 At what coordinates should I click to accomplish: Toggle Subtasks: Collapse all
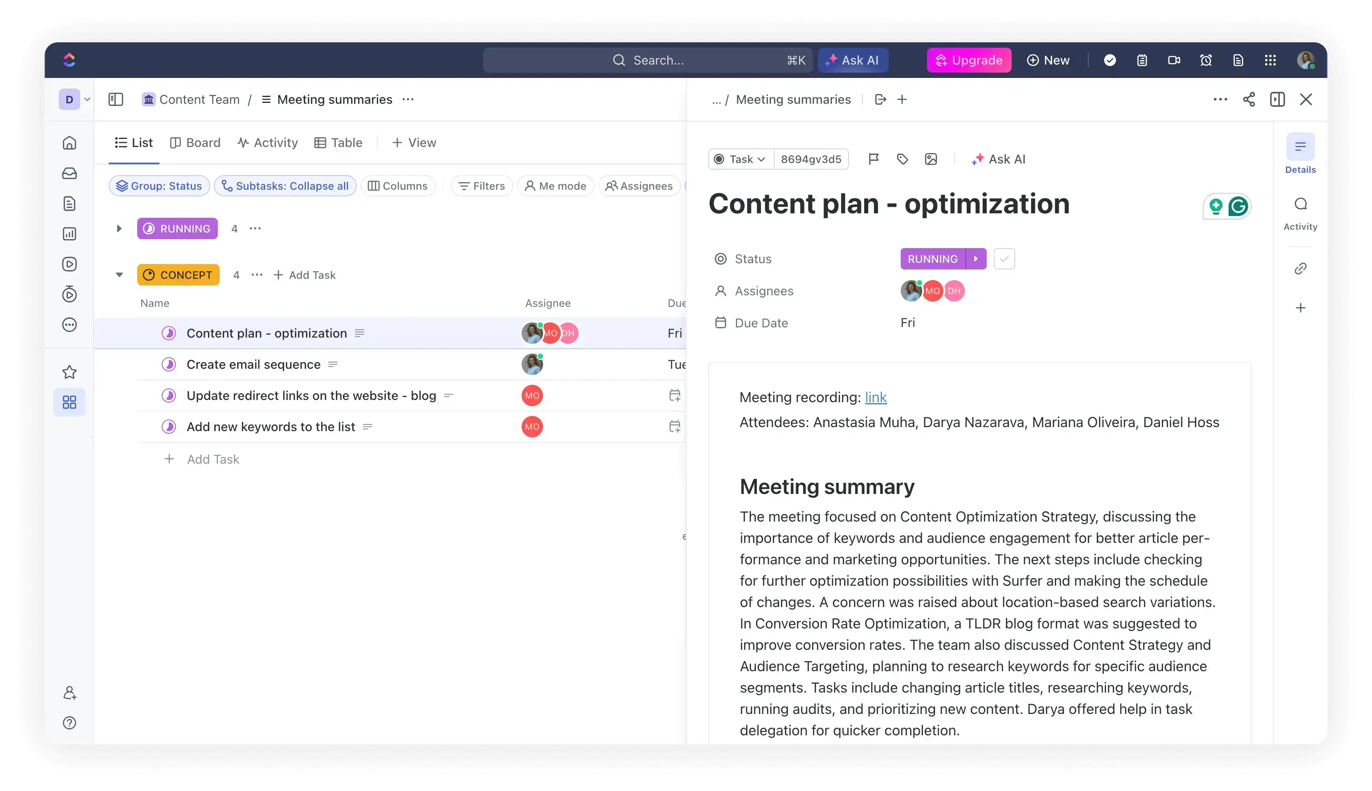(x=285, y=185)
